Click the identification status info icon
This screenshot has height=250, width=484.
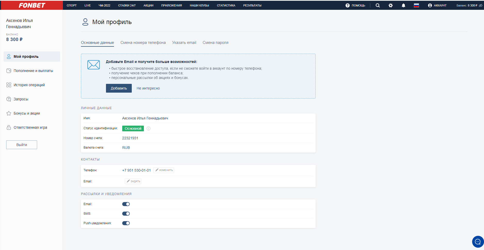pos(149,128)
